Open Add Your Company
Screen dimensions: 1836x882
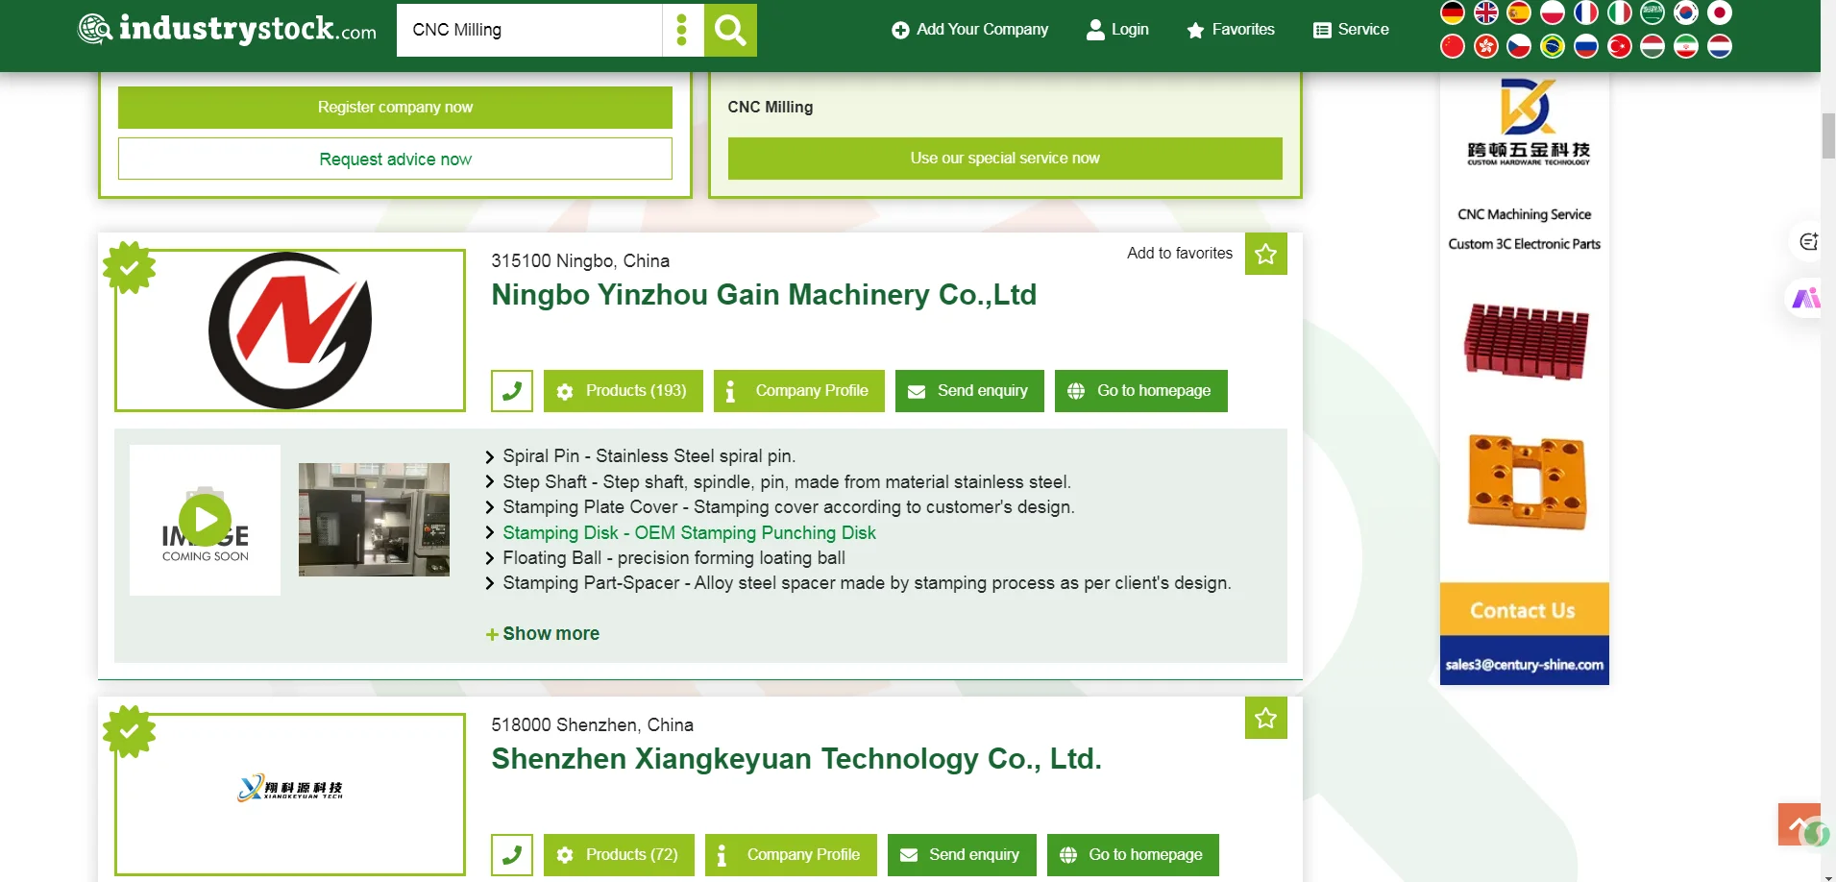click(970, 30)
